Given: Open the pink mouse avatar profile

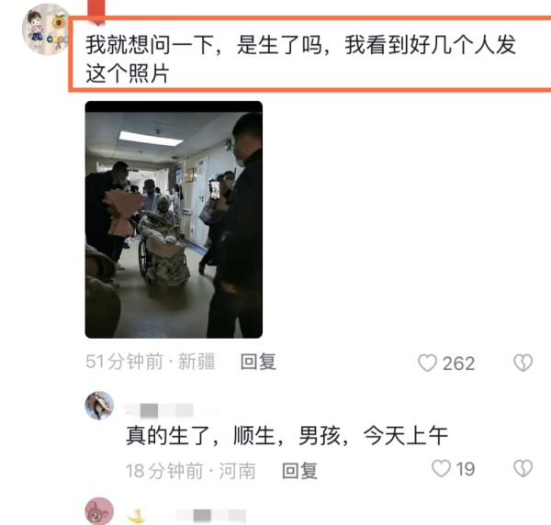Looking at the screenshot, I should click(x=99, y=511).
